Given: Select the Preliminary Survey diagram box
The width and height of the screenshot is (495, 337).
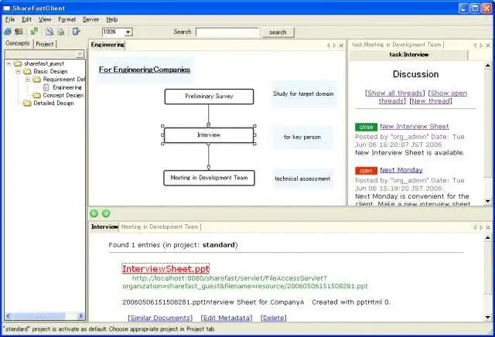Looking at the screenshot, I should point(209,97).
